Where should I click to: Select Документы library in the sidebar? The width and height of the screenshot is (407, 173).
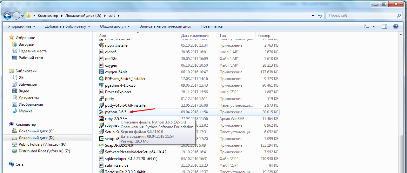(29, 98)
